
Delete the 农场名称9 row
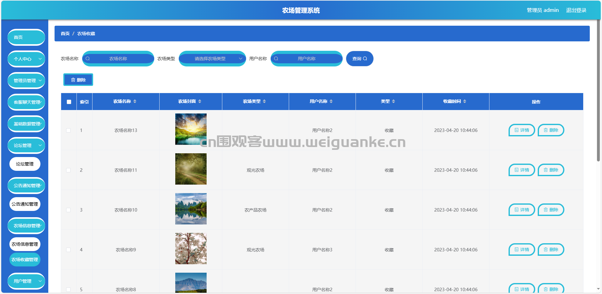pyautogui.click(x=551, y=249)
